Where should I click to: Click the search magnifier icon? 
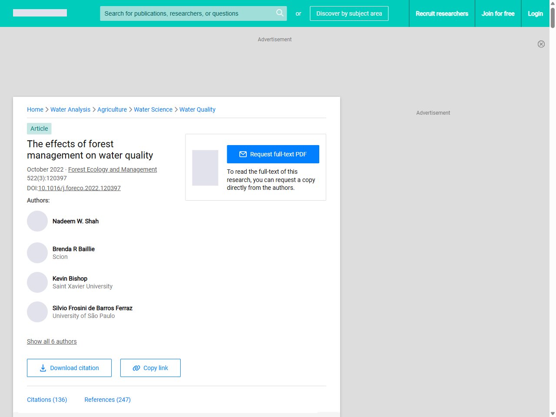pos(280,13)
